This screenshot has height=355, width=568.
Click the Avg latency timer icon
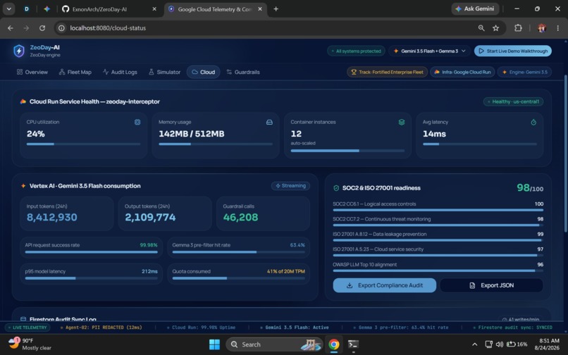tap(533, 123)
